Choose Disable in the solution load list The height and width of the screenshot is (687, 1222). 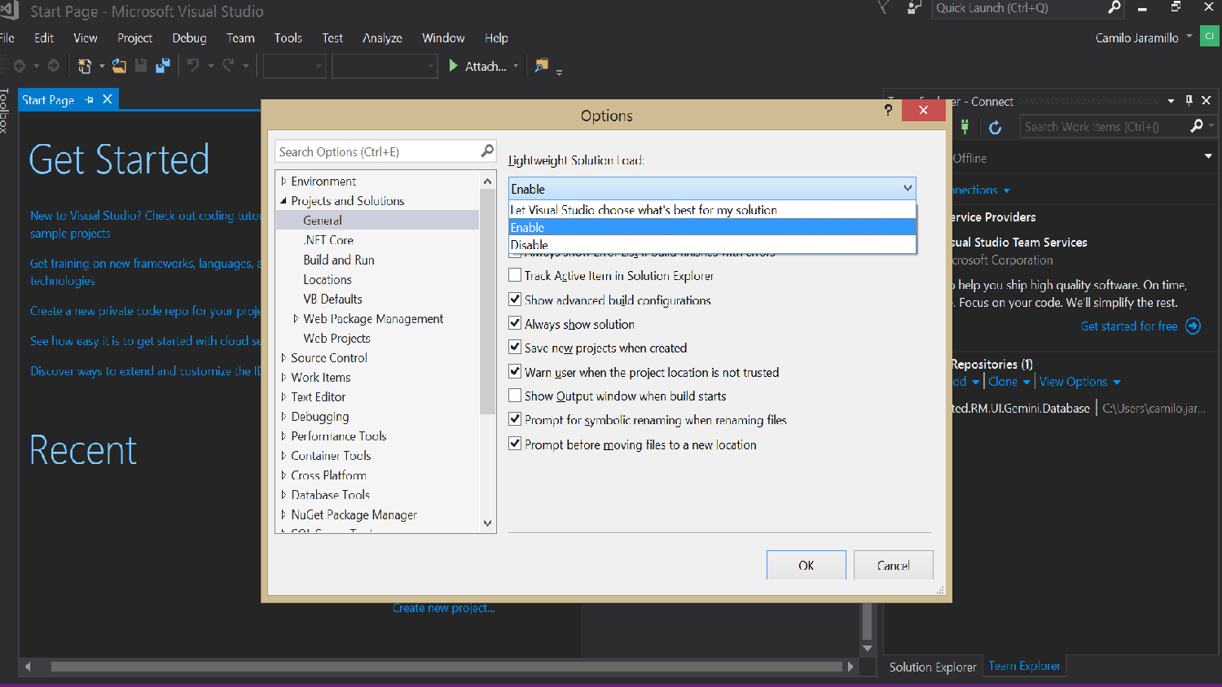pyautogui.click(x=712, y=245)
